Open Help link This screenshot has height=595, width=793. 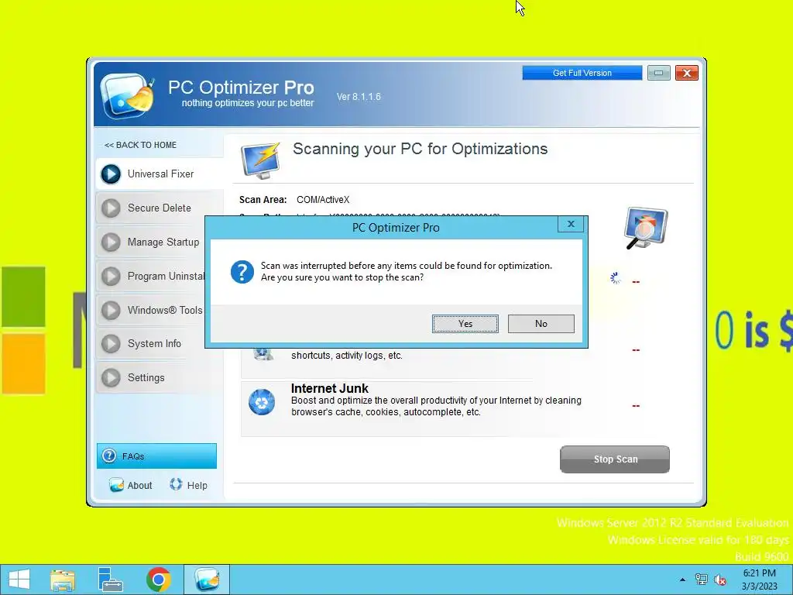[x=197, y=486]
